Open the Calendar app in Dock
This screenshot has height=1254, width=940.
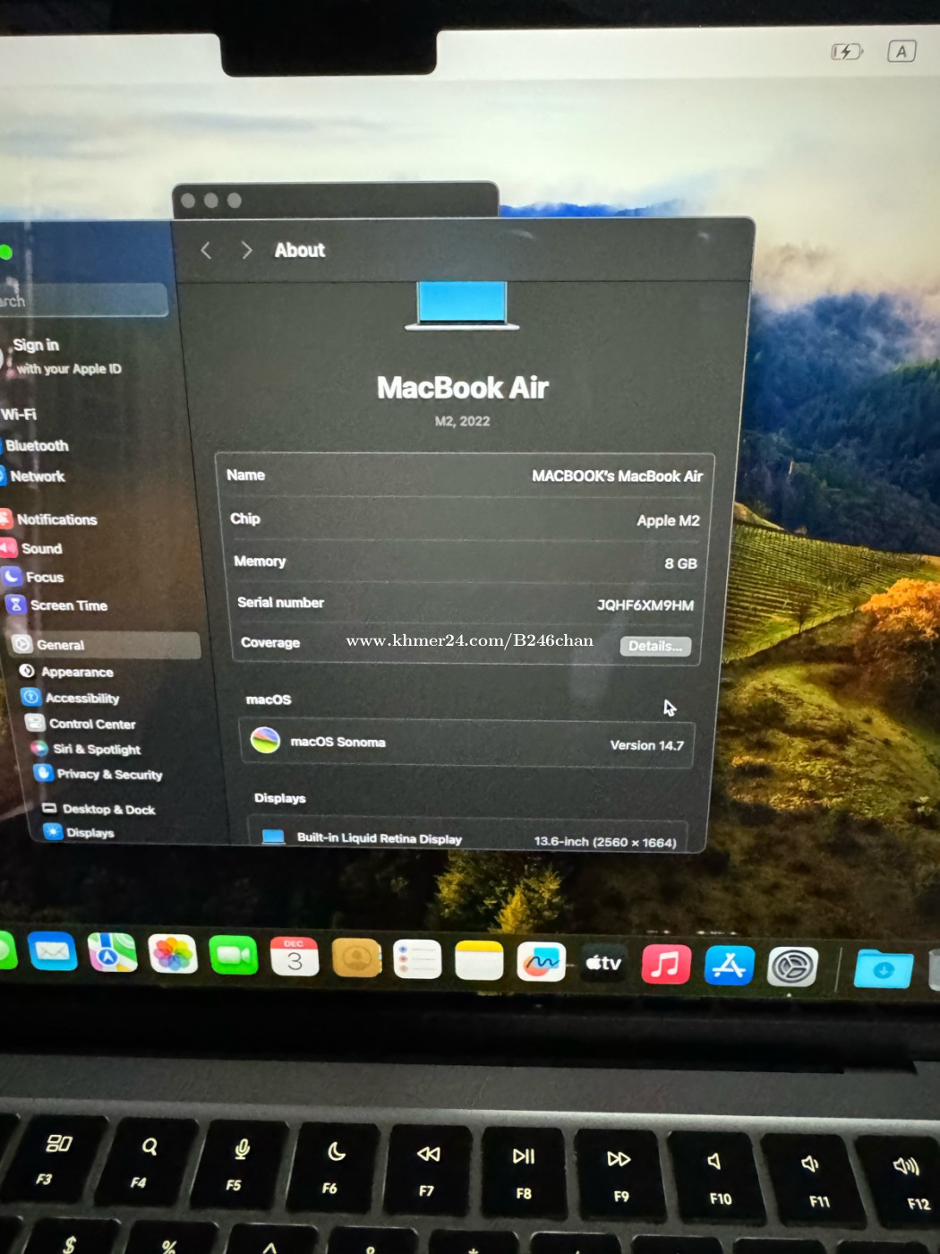(295, 958)
